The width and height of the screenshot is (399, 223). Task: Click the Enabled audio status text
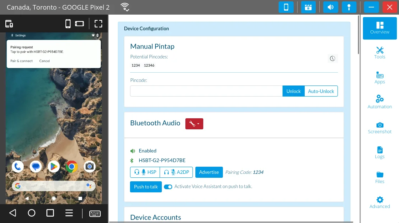pos(148,151)
